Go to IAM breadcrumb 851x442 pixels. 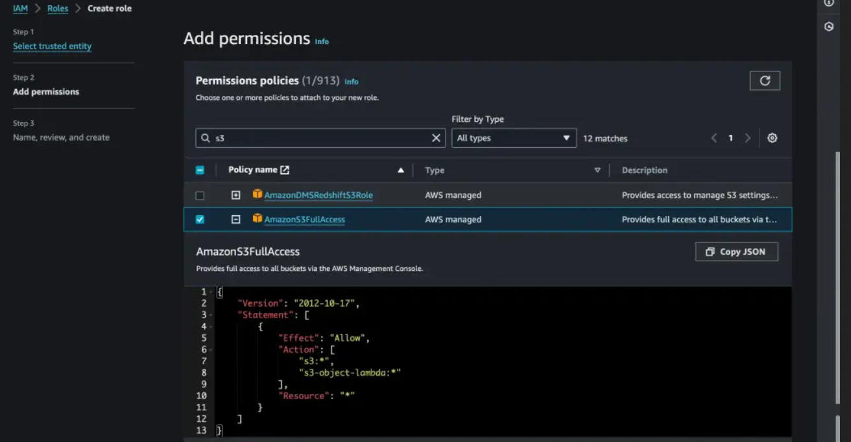point(20,8)
